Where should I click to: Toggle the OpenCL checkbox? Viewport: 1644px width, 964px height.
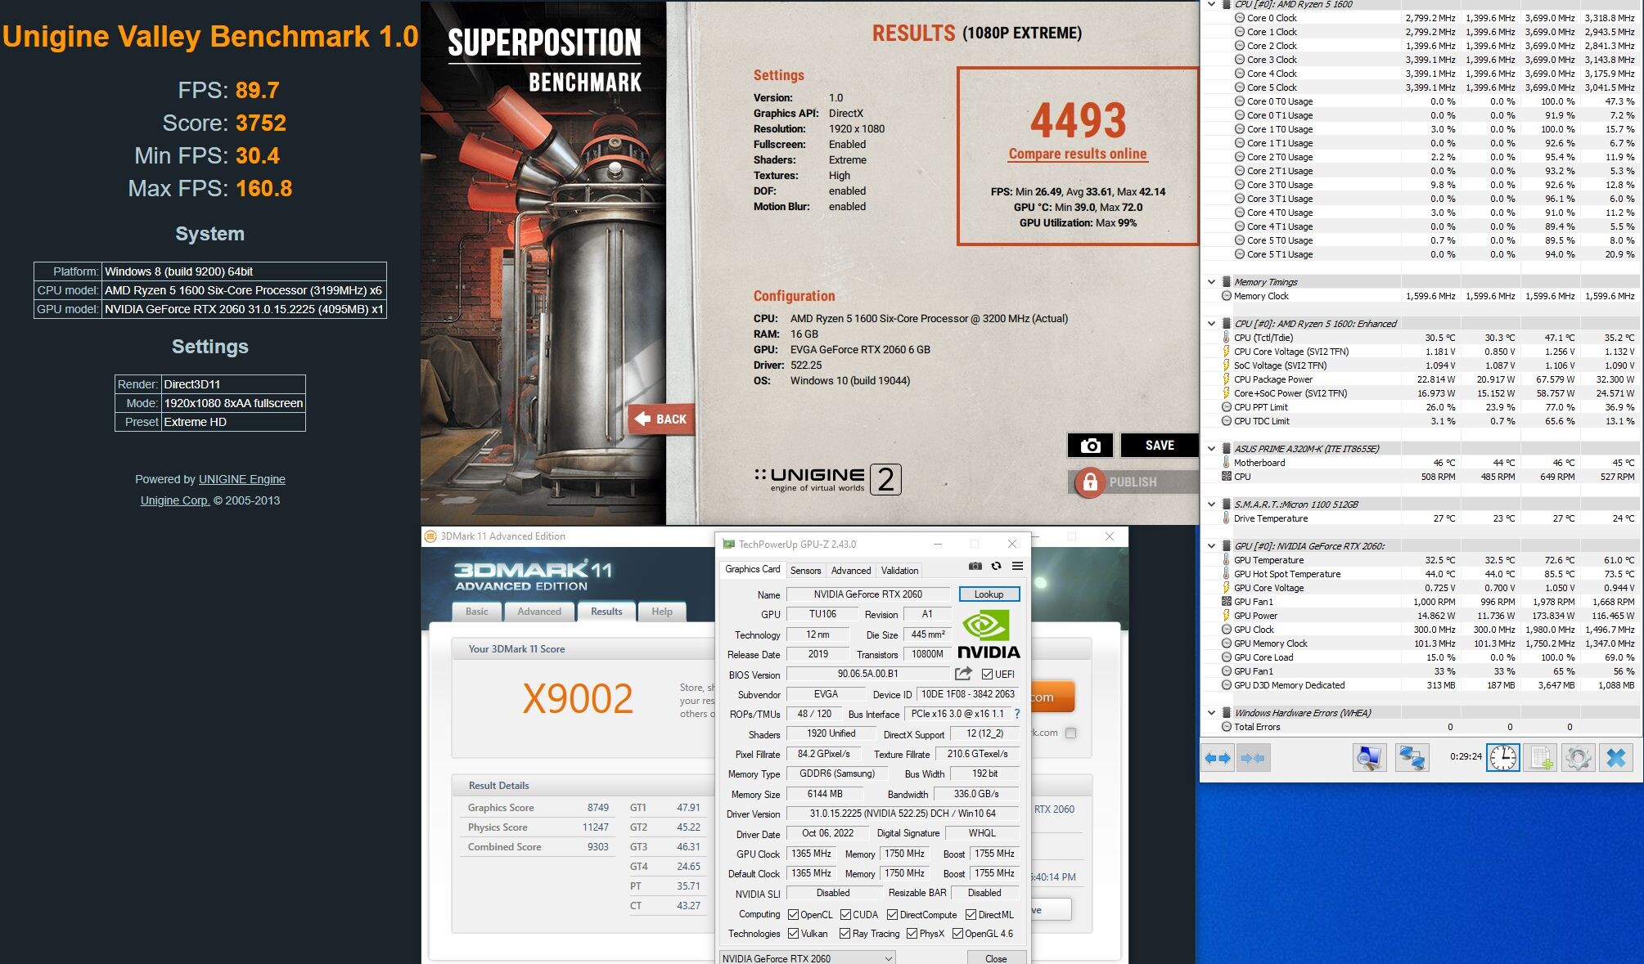click(793, 915)
